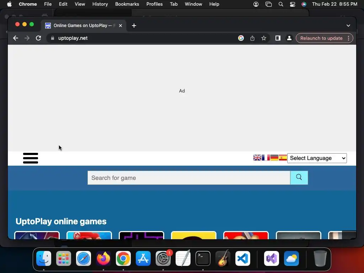Open Google icon in address bar

tap(241, 38)
